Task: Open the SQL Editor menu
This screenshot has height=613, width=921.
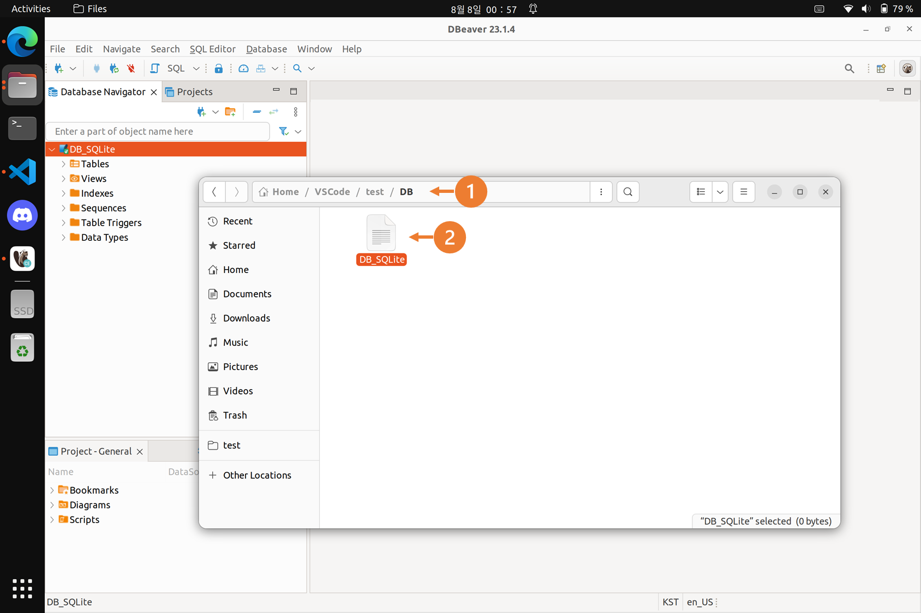Action: 212,49
